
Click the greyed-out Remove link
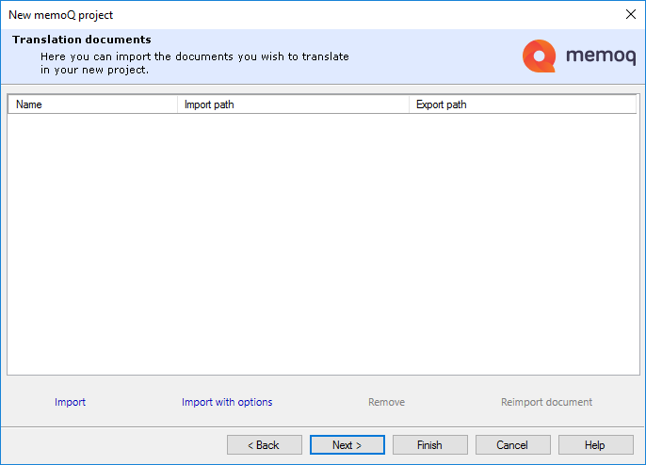pyautogui.click(x=386, y=402)
